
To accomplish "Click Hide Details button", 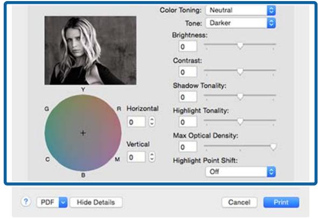I will pyautogui.click(x=96, y=202).
